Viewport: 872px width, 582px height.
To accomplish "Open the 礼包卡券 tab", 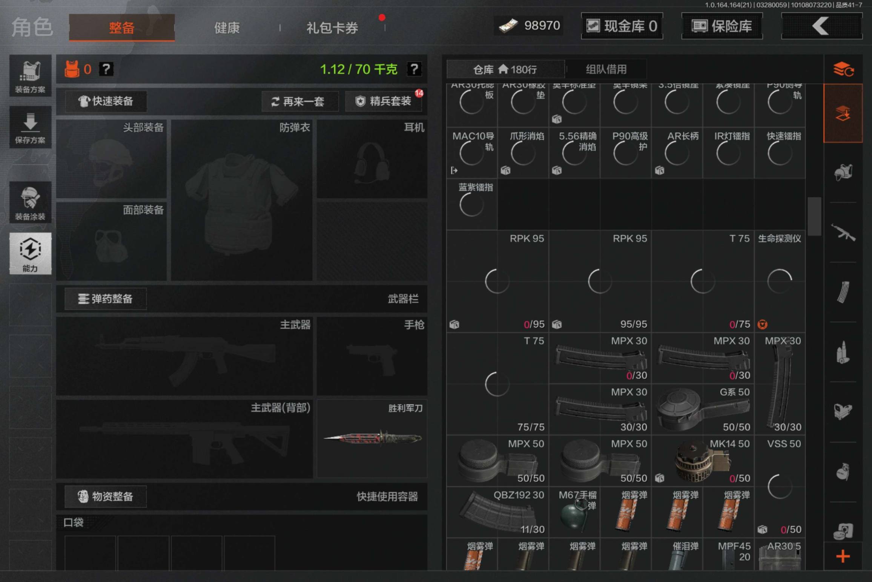I will pos(332,28).
